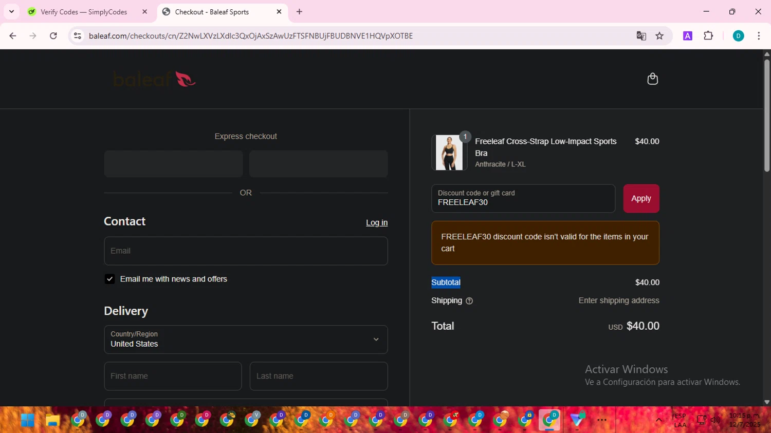771x433 pixels.
Task: Go back to the previous page
Action: point(13,36)
